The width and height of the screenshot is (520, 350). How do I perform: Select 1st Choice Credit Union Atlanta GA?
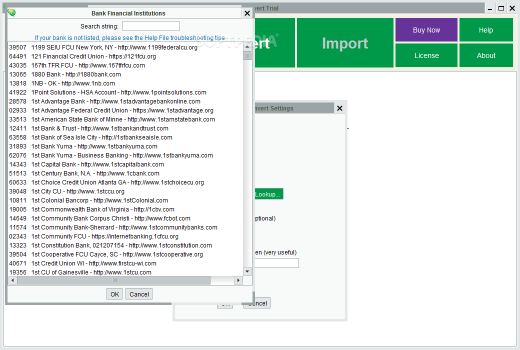coord(125,182)
